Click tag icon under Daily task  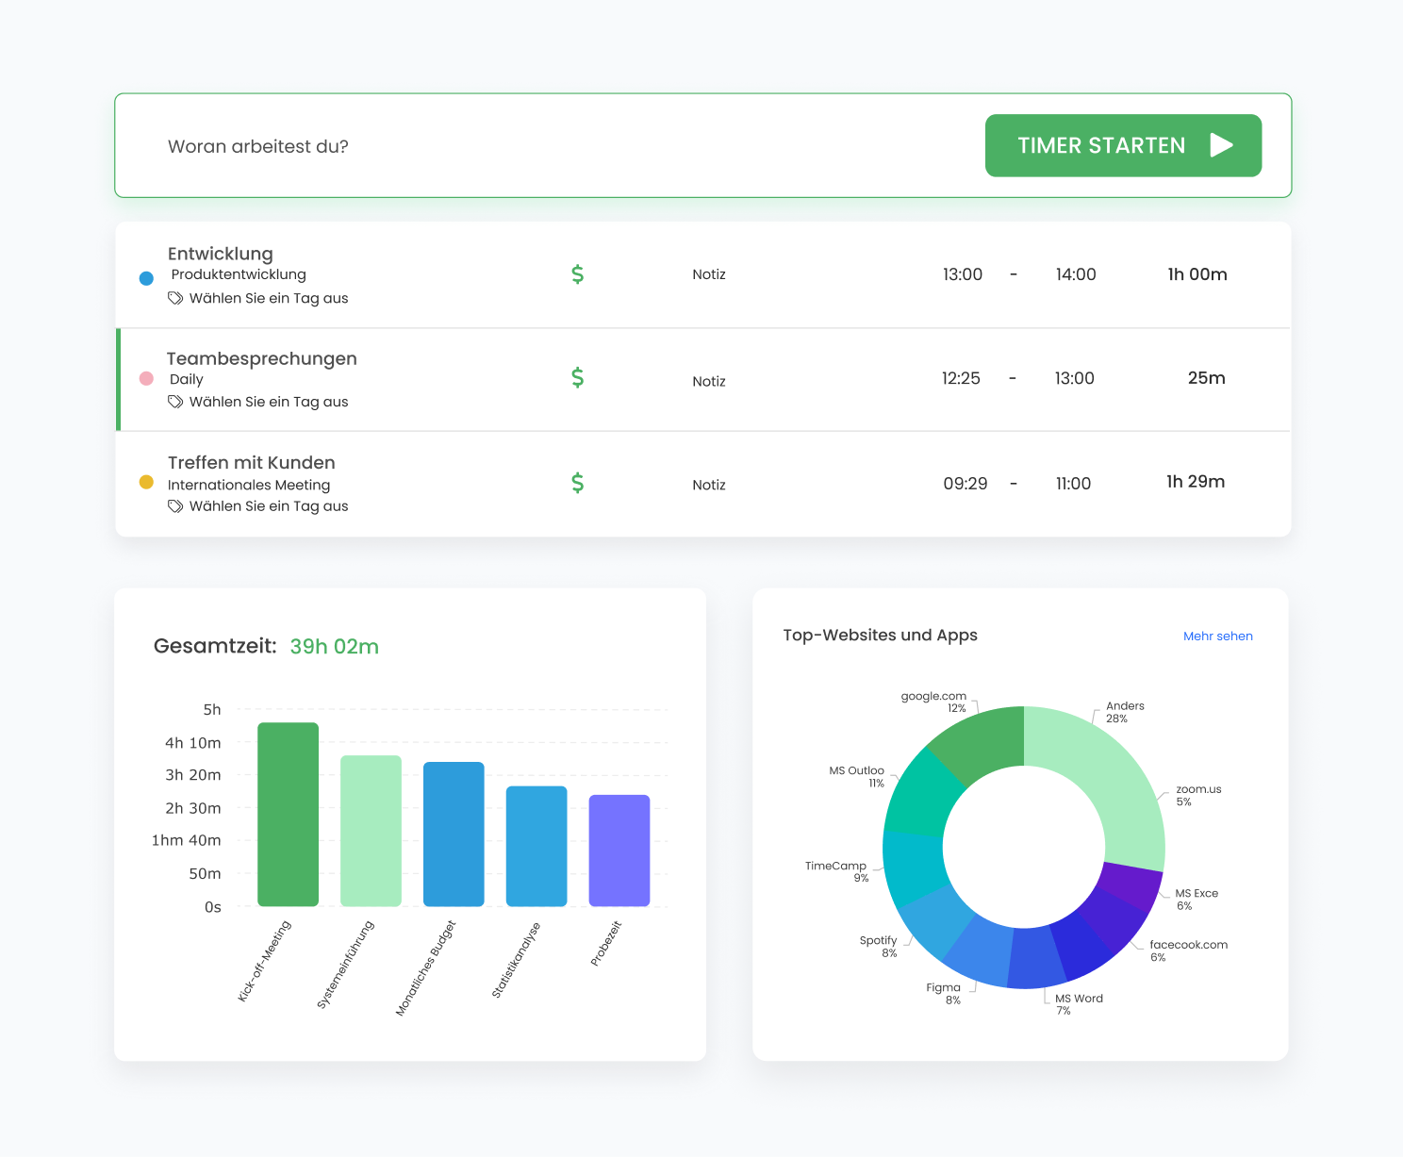[175, 402]
